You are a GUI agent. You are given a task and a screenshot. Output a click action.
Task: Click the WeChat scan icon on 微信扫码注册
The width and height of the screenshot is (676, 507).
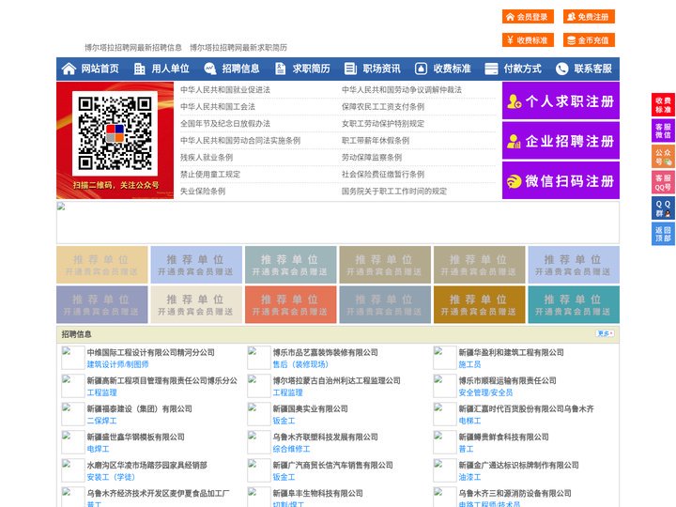(x=514, y=181)
